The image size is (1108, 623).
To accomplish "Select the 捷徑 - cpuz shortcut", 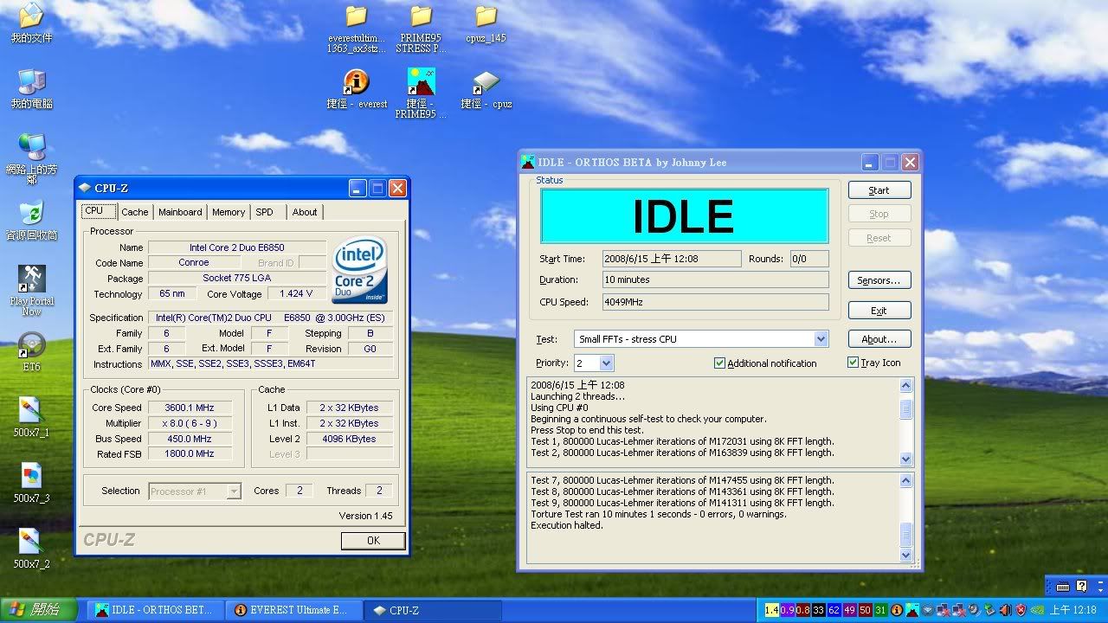I will point(486,89).
